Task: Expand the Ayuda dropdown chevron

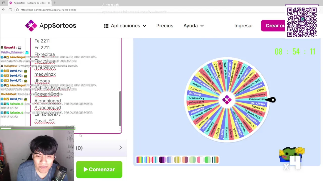Action: [x=202, y=26]
